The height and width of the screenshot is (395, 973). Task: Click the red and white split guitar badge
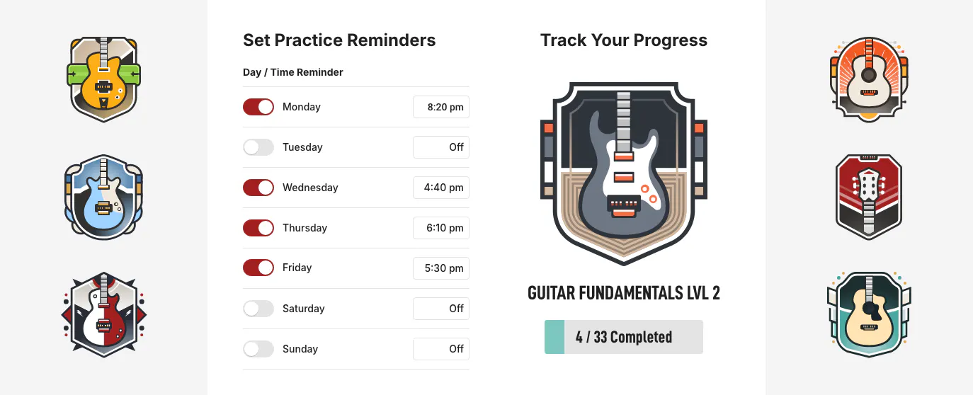click(103, 314)
